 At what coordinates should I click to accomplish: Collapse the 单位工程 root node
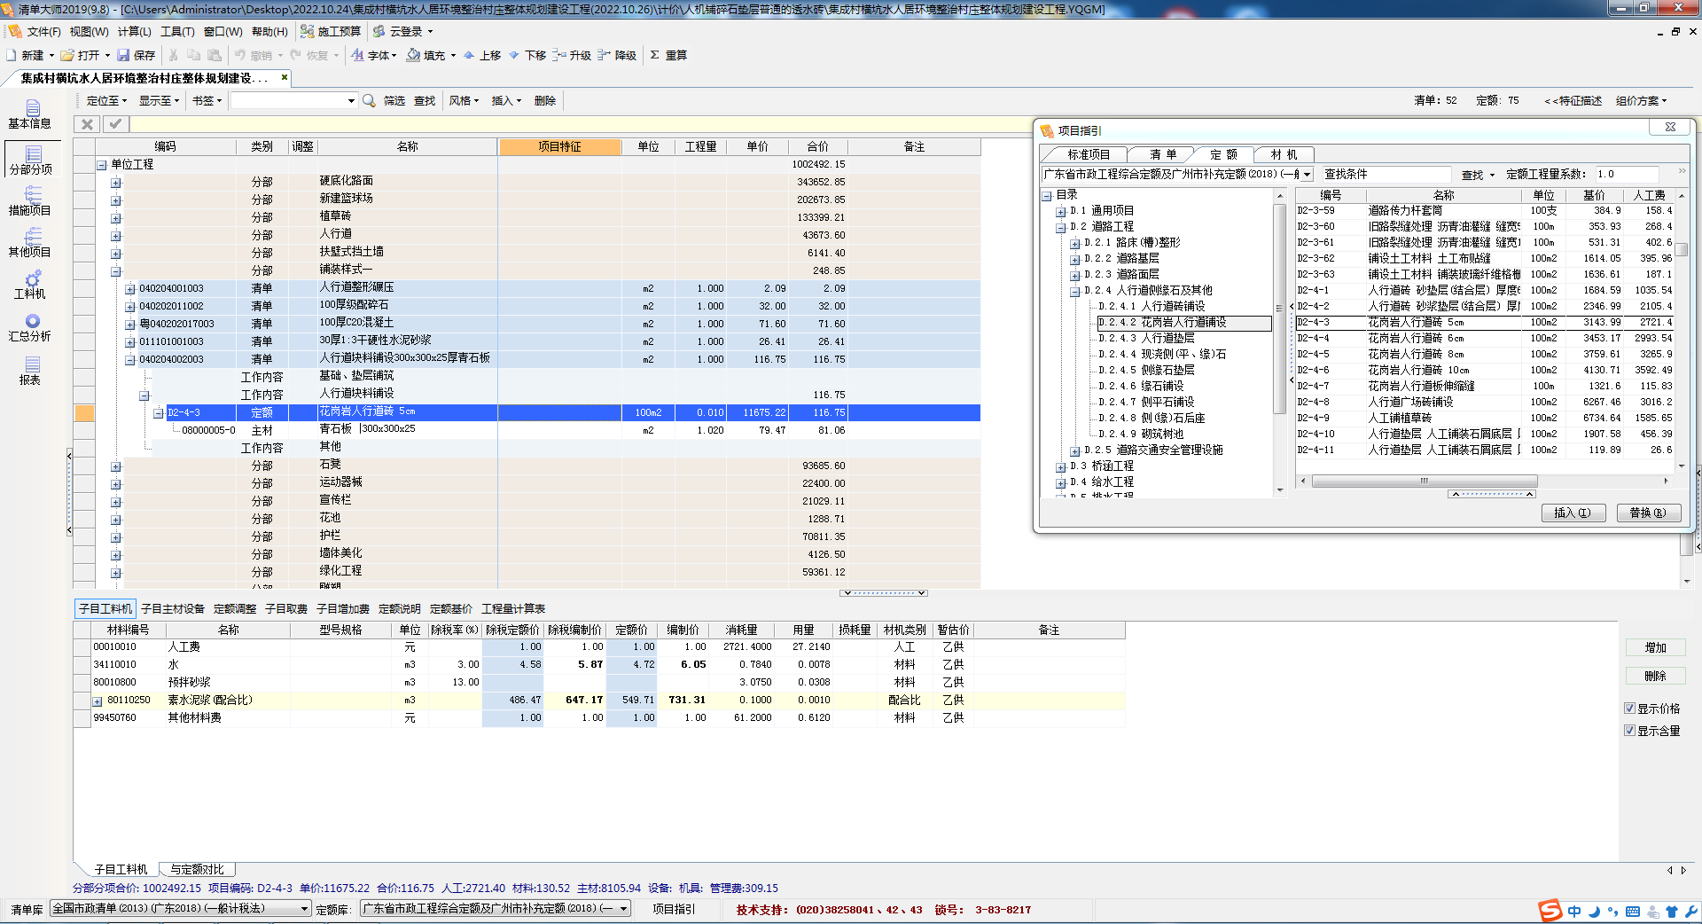click(102, 165)
